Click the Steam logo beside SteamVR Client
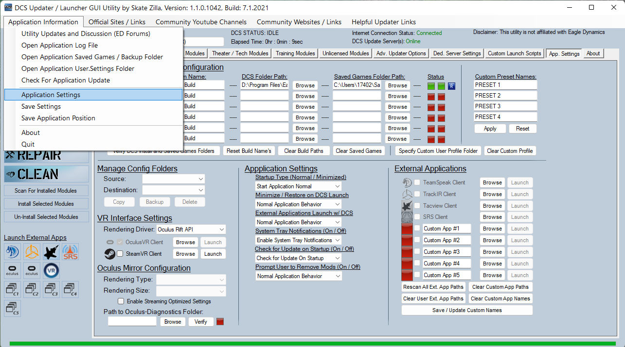 coord(109,254)
